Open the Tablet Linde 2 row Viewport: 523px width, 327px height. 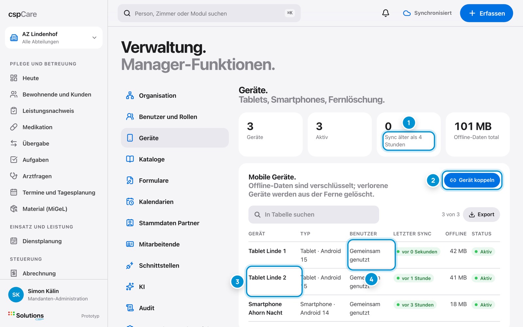374,282
